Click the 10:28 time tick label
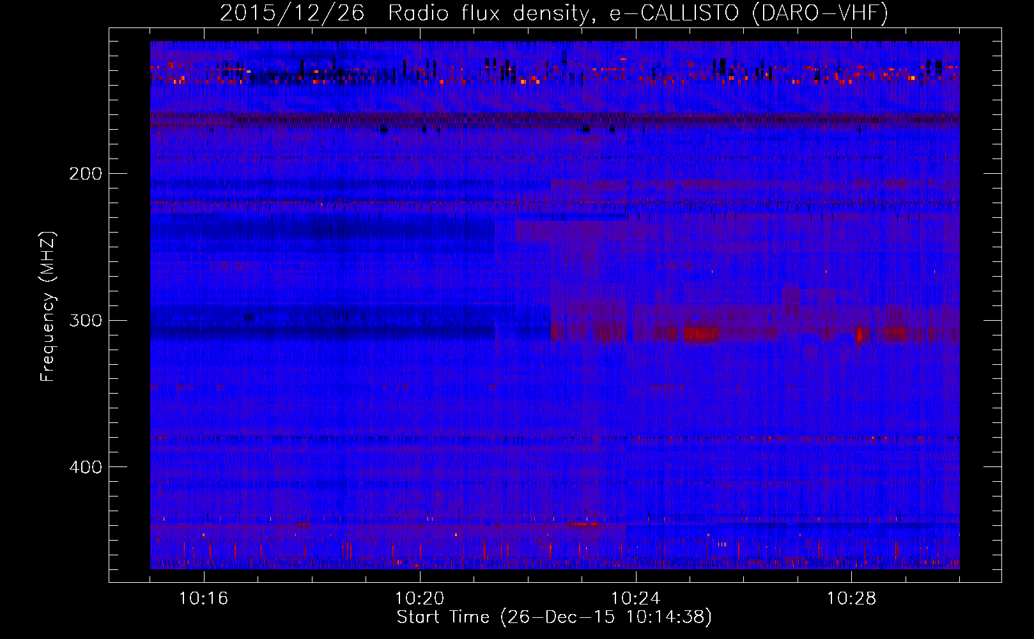Viewport: 1034px width, 639px height. 851,599
